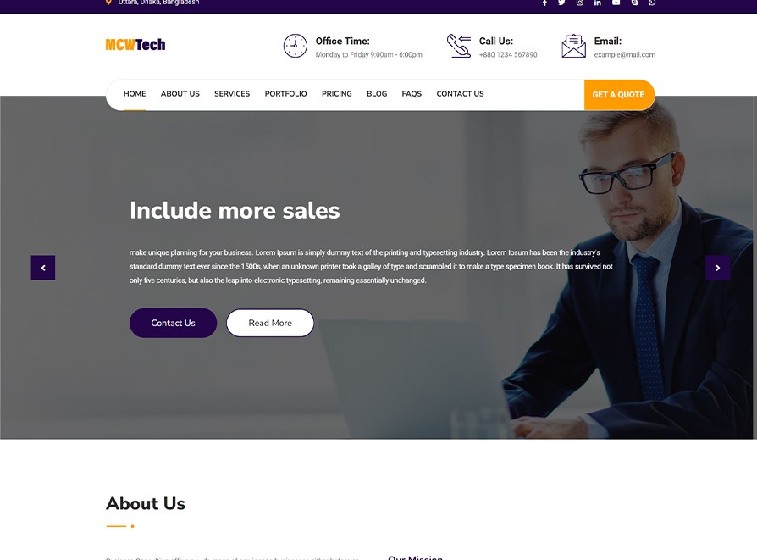The width and height of the screenshot is (757, 560).
Task: Click the Call Us phone icon
Action: tap(459, 46)
